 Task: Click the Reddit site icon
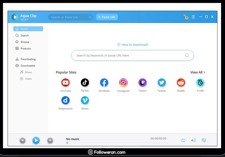click(181, 83)
